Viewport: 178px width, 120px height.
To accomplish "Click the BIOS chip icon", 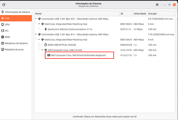I will coord(3,37).
